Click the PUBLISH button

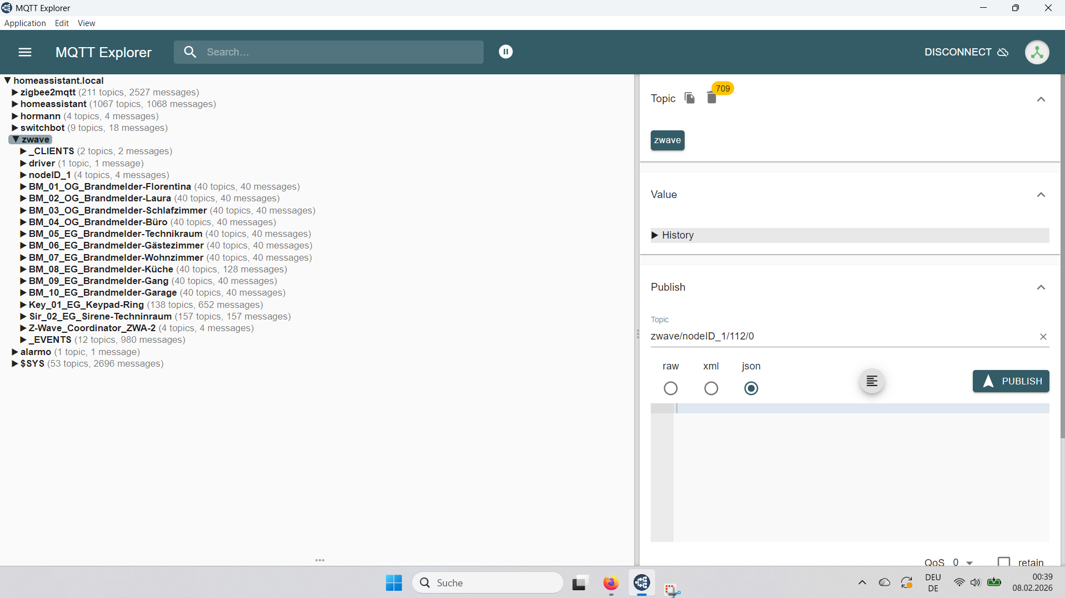click(x=1011, y=381)
